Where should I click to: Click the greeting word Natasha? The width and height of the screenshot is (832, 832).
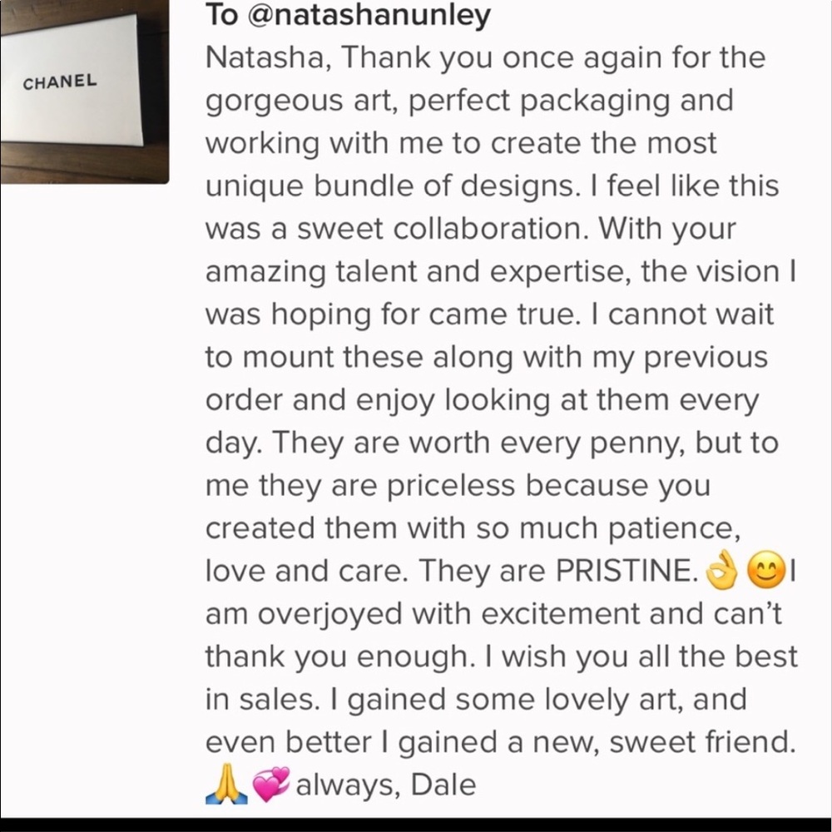click(265, 58)
